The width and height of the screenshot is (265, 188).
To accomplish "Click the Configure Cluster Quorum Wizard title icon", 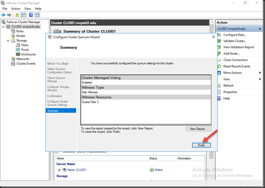I will [x=50, y=37].
